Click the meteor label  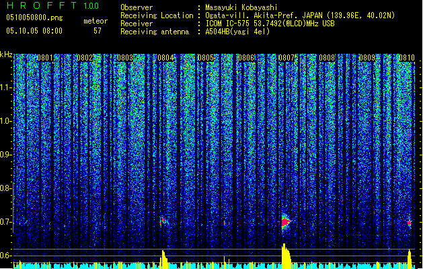pyautogui.click(x=95, y=21)
